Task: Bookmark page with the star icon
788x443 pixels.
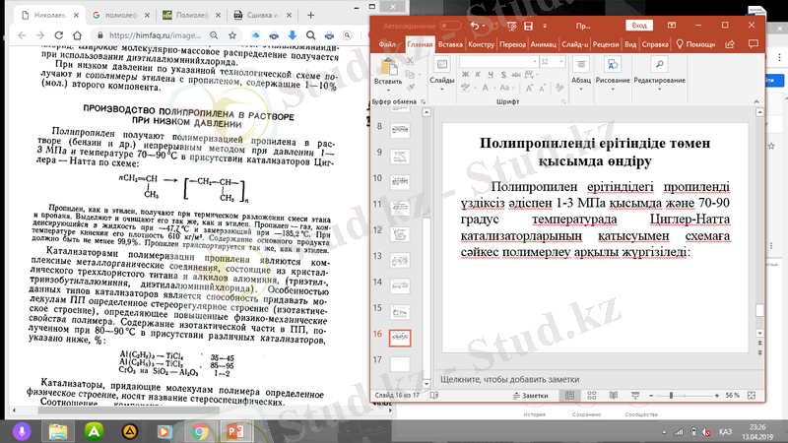Action: (x=233, y=35)
